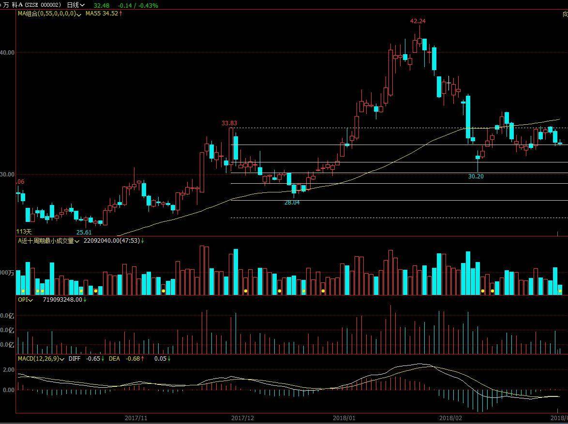568x424 pixels.
Task: Jump to the 2018/01 date label
Action: [344, 418]
